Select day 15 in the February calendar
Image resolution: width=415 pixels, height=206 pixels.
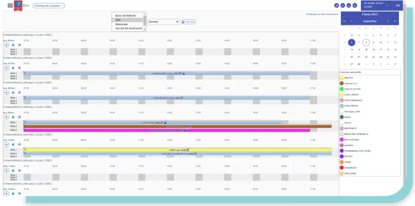366,50
